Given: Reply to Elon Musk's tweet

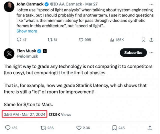Looking at the screenshot, I should (x=8, y=128).
